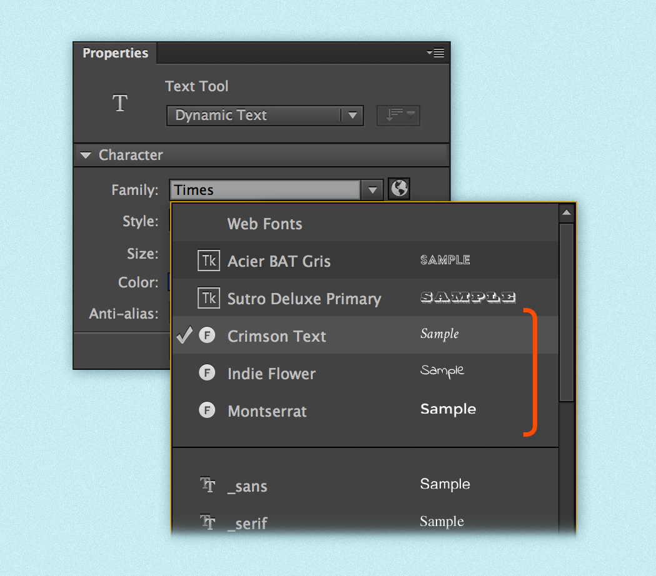Click the paragraph orientation icon button
The height and width of the screenshot is (576, 656).
click(398, 116)
